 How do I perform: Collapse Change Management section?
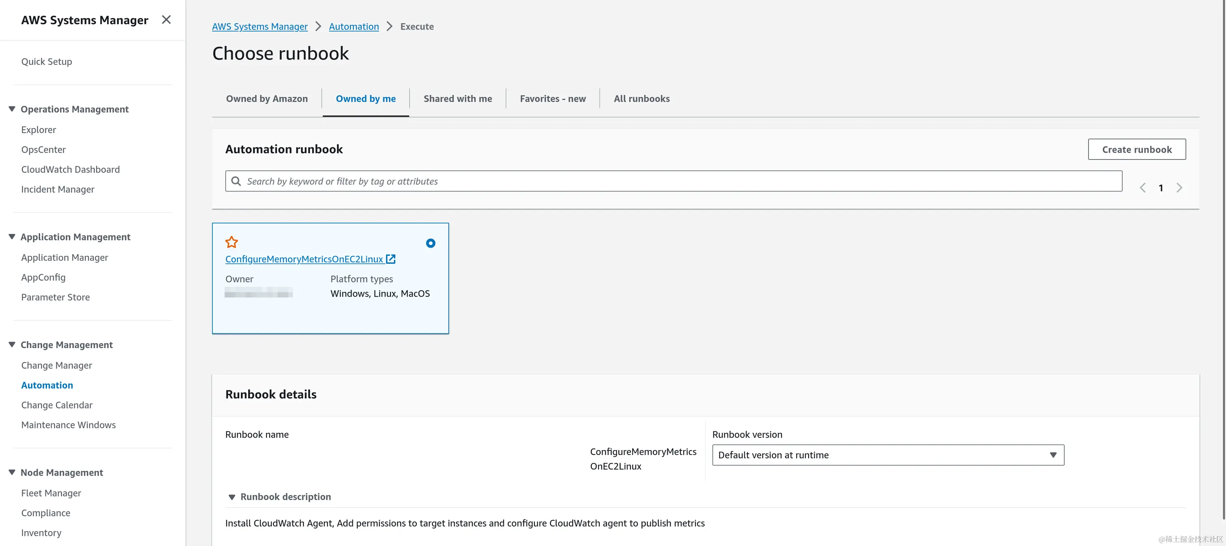coord(12,344)
